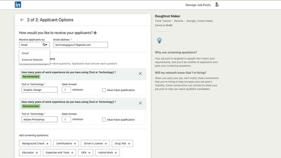Click ideal answer years for Adobe Photoshop
281x158 pixels.
click(x=66, y=119)
